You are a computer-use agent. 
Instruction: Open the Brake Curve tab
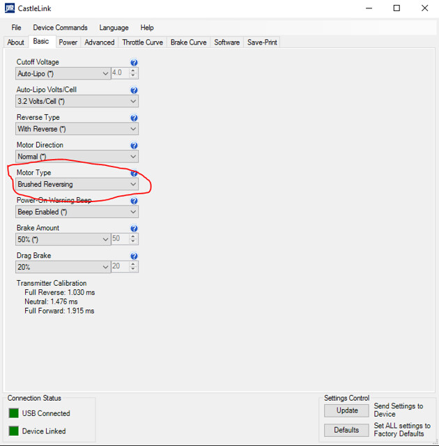(x=189, y=42)
